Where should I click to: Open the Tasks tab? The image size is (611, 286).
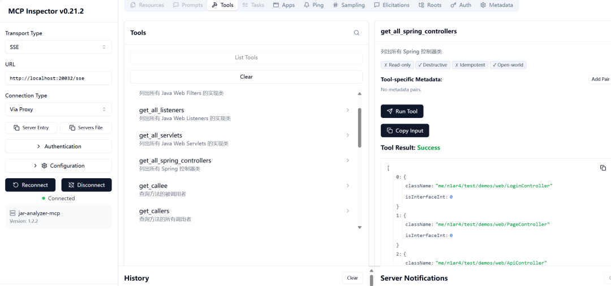[x=253, y=5]
